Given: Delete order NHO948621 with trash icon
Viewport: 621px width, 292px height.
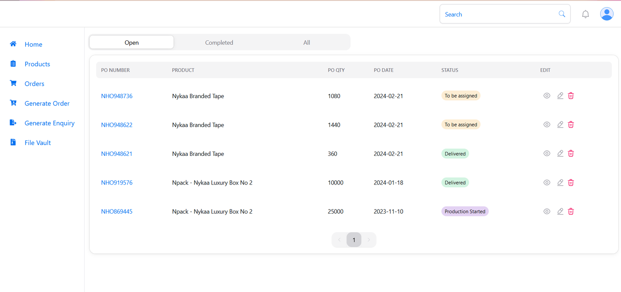Looking at the screenshot, I should pyautogui.click(x=571, y=153).
